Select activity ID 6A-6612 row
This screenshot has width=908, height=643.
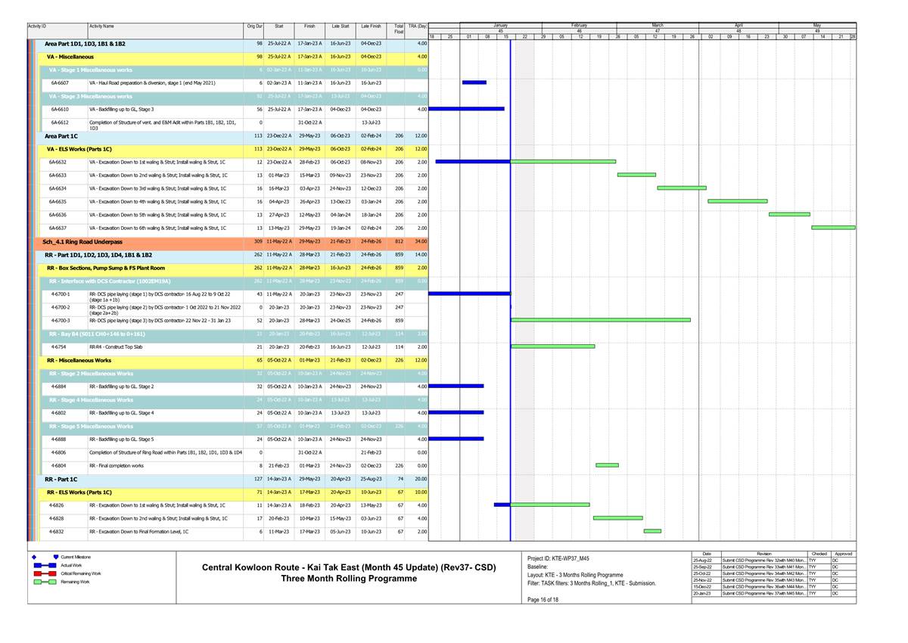coord(59,123)
